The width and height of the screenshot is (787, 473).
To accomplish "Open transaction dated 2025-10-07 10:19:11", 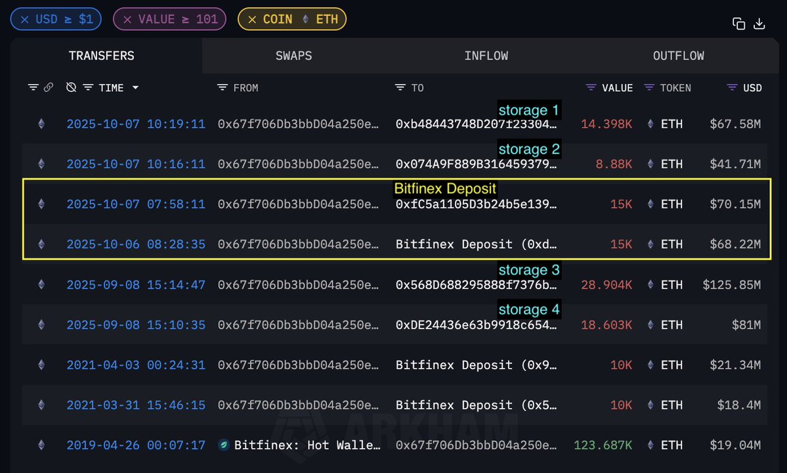I will point(136,124).
